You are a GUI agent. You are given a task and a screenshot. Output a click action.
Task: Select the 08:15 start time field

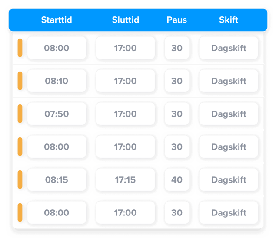[57, 180]
